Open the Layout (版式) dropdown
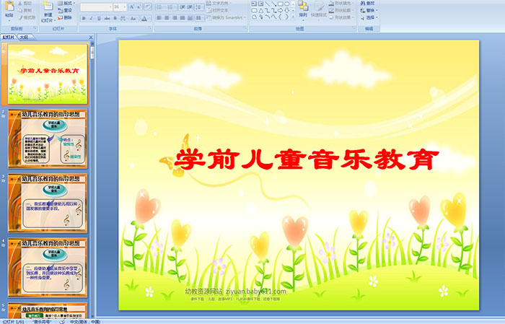The height and width of the screenshot is (324, 505). pyautogui.click(x=66, y=3)
